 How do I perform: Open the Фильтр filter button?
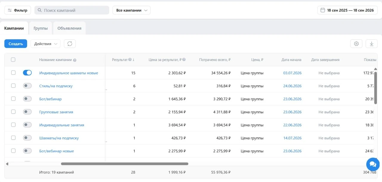click(18, 10)
